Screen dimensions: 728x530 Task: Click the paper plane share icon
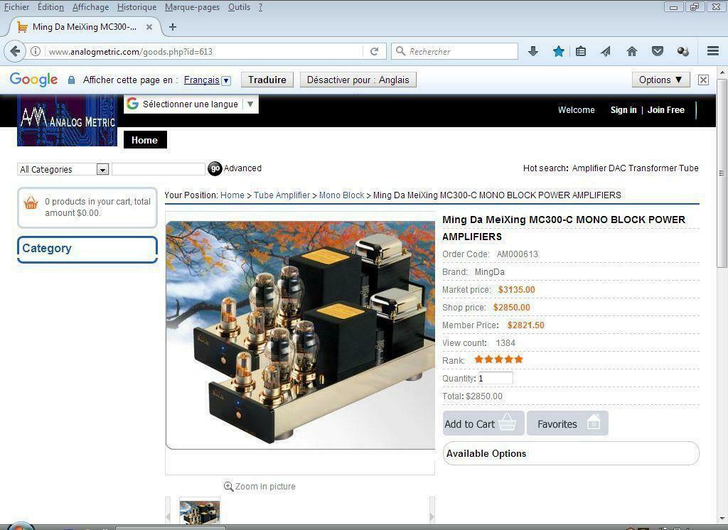606,51
